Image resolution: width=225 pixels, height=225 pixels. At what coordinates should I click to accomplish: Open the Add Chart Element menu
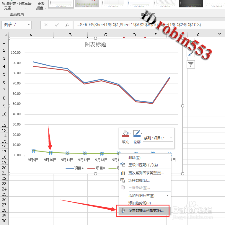(x=9, y=5)
